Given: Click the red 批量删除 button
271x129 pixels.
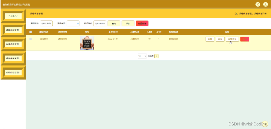Looking at the screenshot, I should 142,24.
